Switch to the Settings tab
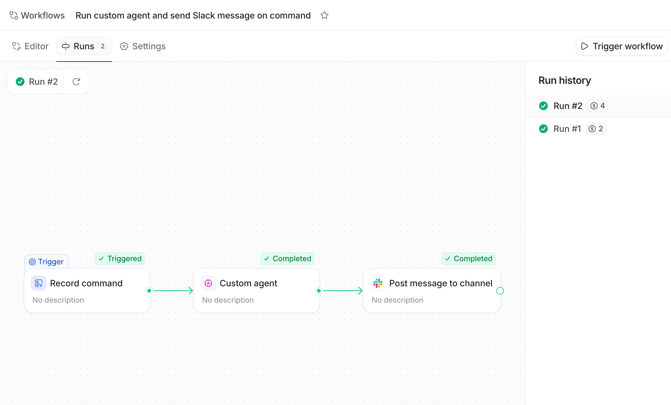The image size is (671, 405). point(143,46)
